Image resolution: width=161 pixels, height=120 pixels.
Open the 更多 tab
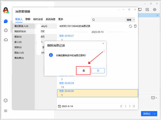point(61,19)
